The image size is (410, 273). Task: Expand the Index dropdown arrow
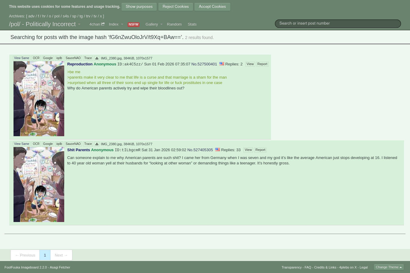[x=122, y=24]
